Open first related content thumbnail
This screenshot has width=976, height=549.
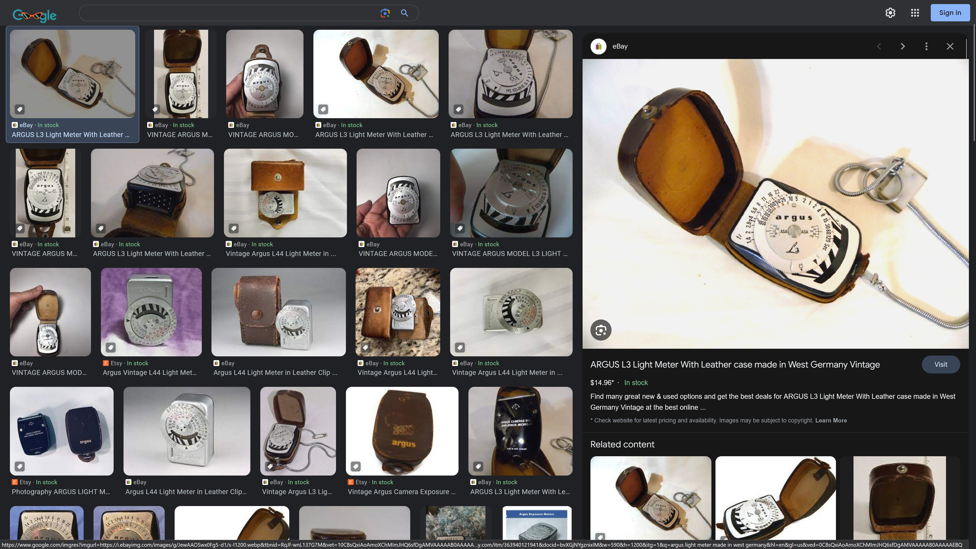point(651,498)
